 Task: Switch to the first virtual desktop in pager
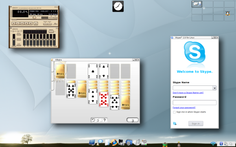tap(197, 4)
